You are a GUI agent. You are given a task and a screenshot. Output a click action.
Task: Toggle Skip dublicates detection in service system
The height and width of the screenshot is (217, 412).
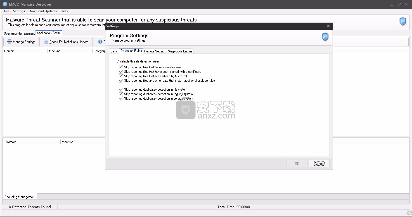click(121, 98)
